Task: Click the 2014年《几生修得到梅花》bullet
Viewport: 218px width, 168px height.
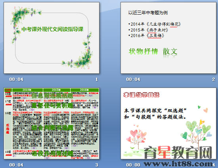Action: coord(155,24)
